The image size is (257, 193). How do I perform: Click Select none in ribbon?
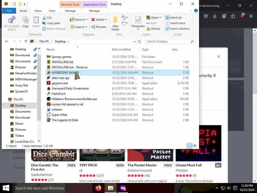175,23
